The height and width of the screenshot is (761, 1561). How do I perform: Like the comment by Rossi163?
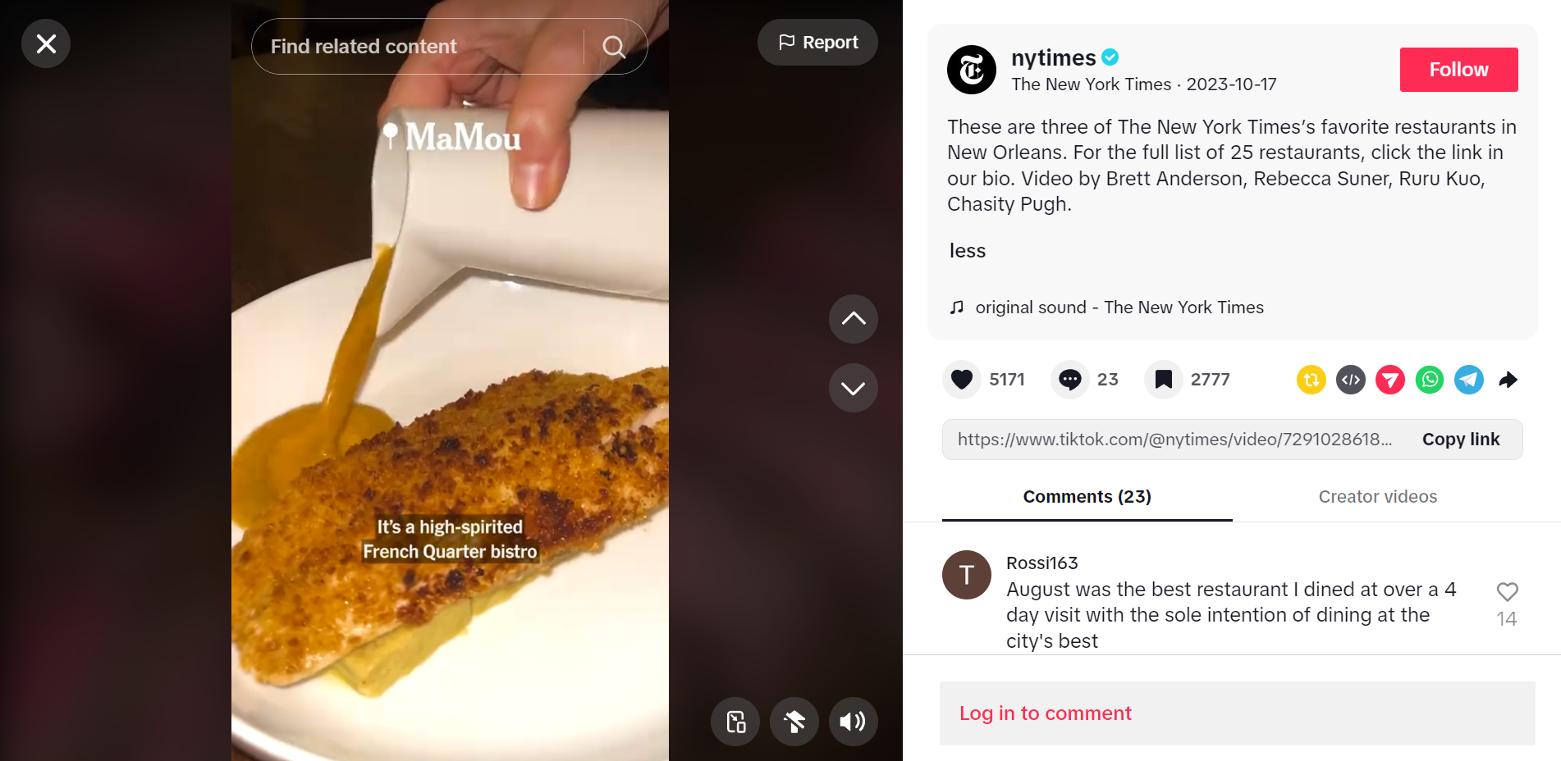(1507, 592)
